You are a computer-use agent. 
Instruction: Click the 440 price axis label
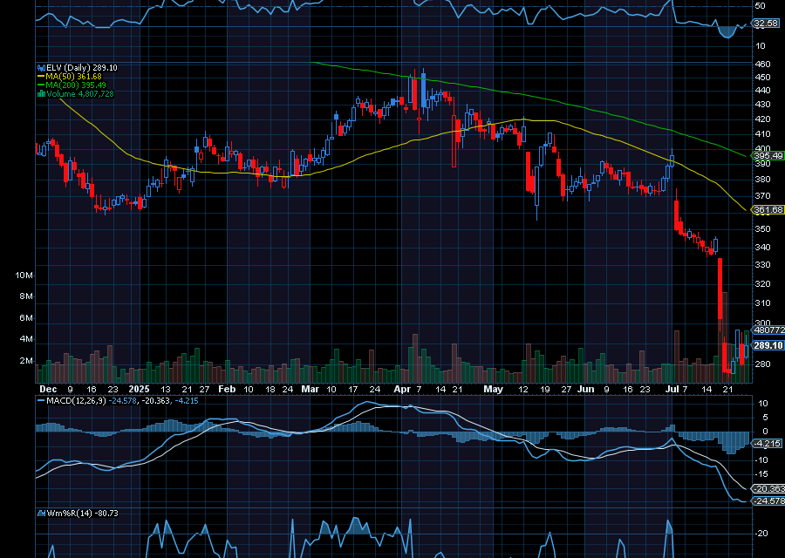[762, 91]
